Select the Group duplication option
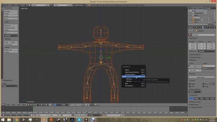217x122 pixels. click(213, 99)
